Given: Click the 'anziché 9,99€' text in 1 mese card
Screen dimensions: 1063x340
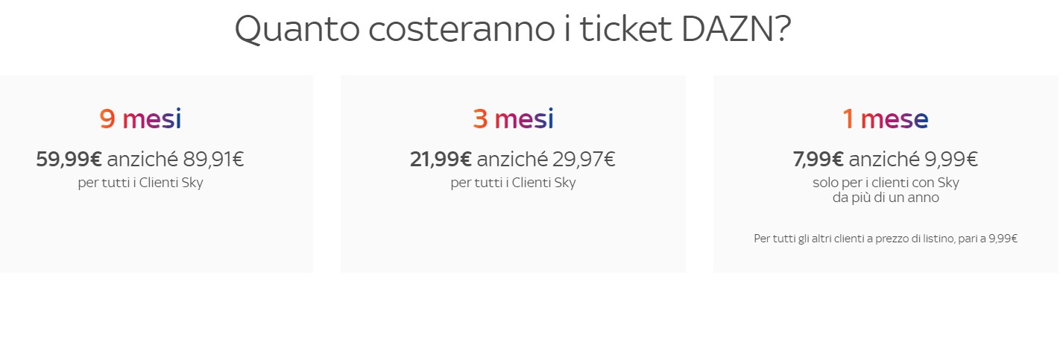Looking at the screenshot, I should pyautogui.click(x=913, y=159).
